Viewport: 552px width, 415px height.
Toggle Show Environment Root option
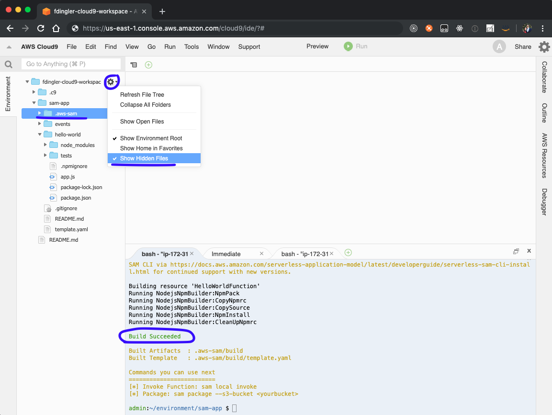pyautogui.click(x=154, y=138)
